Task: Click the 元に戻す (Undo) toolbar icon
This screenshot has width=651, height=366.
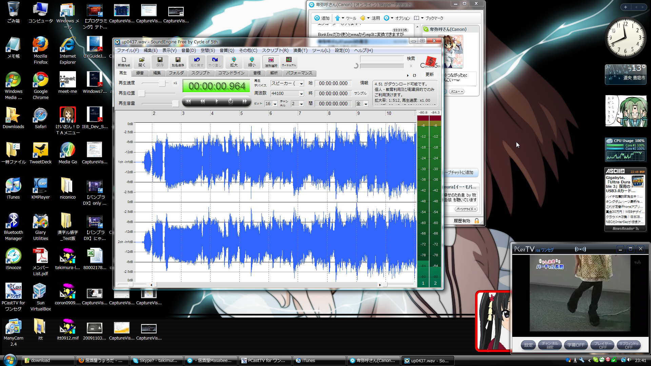Action: (x=197, y=62)
